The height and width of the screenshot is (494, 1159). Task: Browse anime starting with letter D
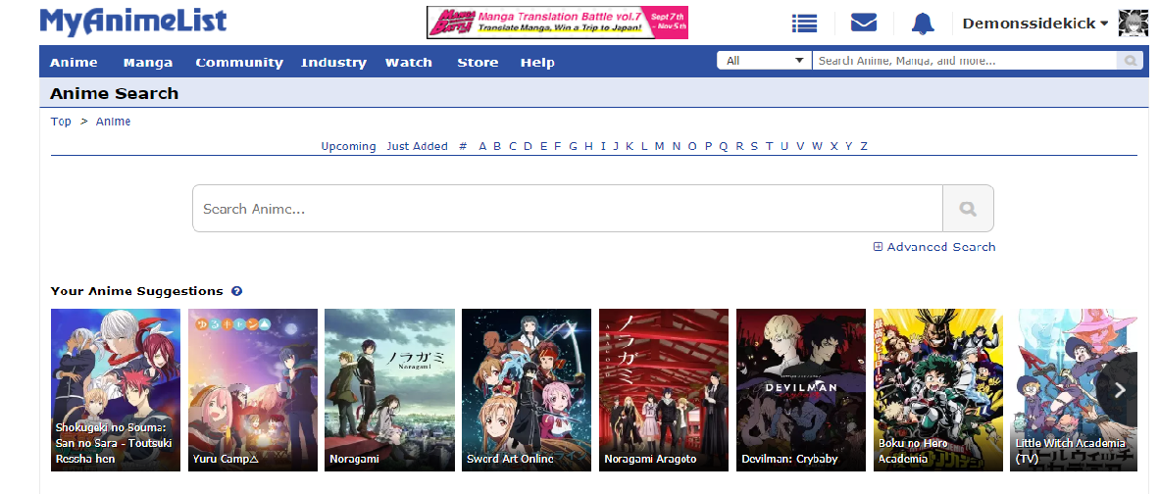coord(528,146)
